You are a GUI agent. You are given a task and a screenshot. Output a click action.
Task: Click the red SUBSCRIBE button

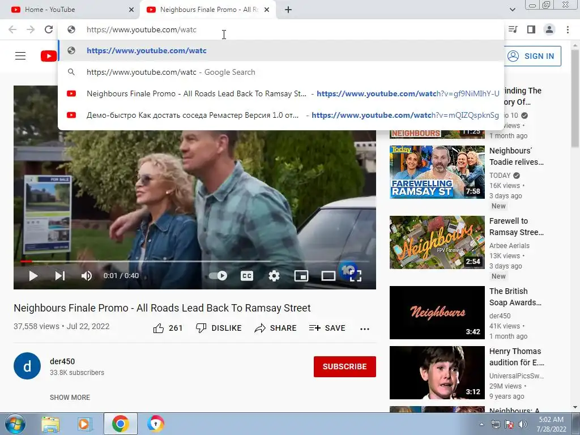[345, 366]
